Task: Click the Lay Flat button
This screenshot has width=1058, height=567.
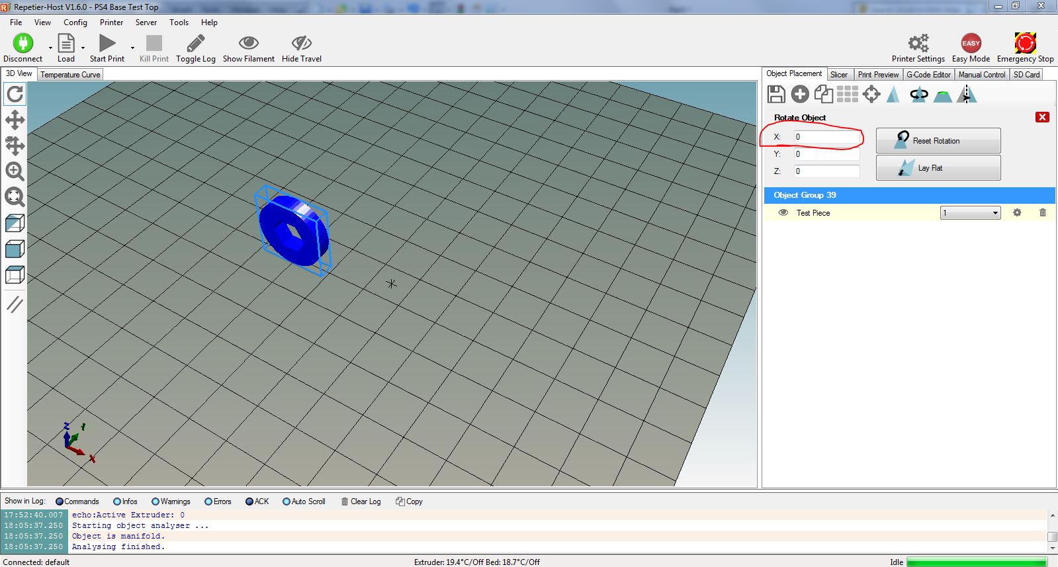Action: (x=938, y=168)
